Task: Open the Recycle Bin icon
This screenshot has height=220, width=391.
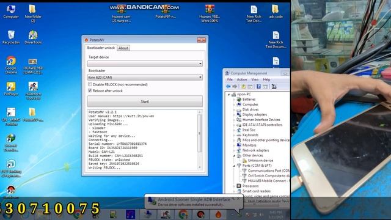Action: click(11, 37)
